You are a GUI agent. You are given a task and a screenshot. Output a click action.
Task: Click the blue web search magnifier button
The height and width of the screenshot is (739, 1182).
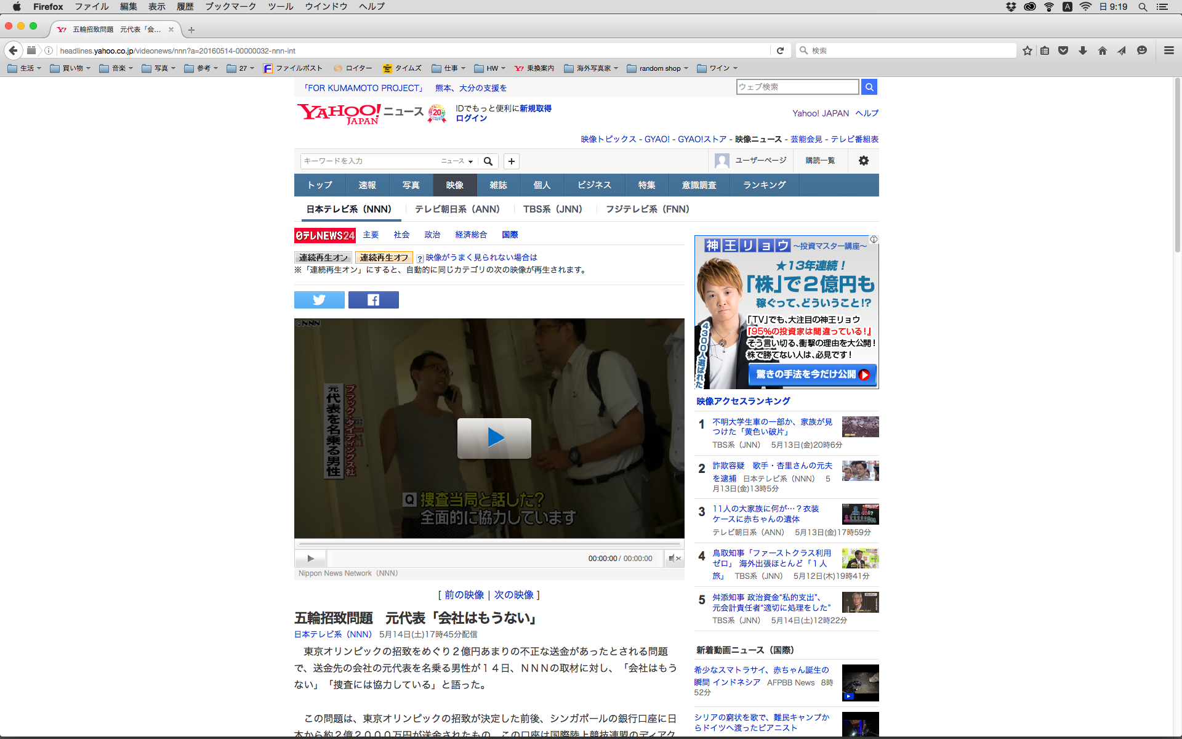pos(869,87)
